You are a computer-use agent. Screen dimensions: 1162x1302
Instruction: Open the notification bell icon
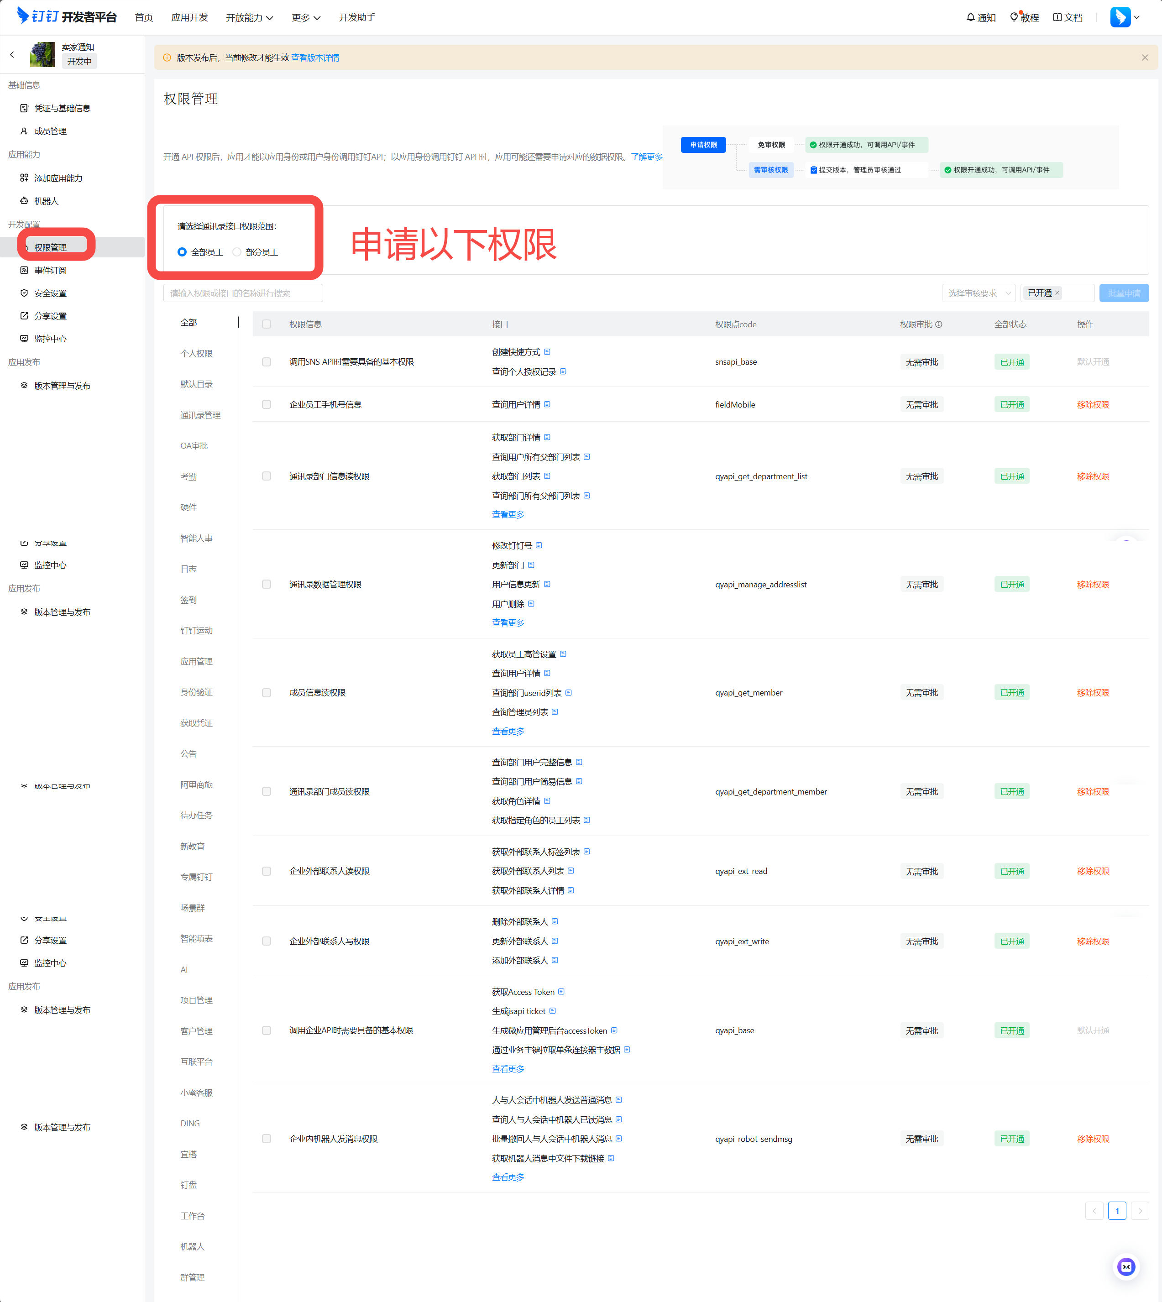tap(970, 17)
